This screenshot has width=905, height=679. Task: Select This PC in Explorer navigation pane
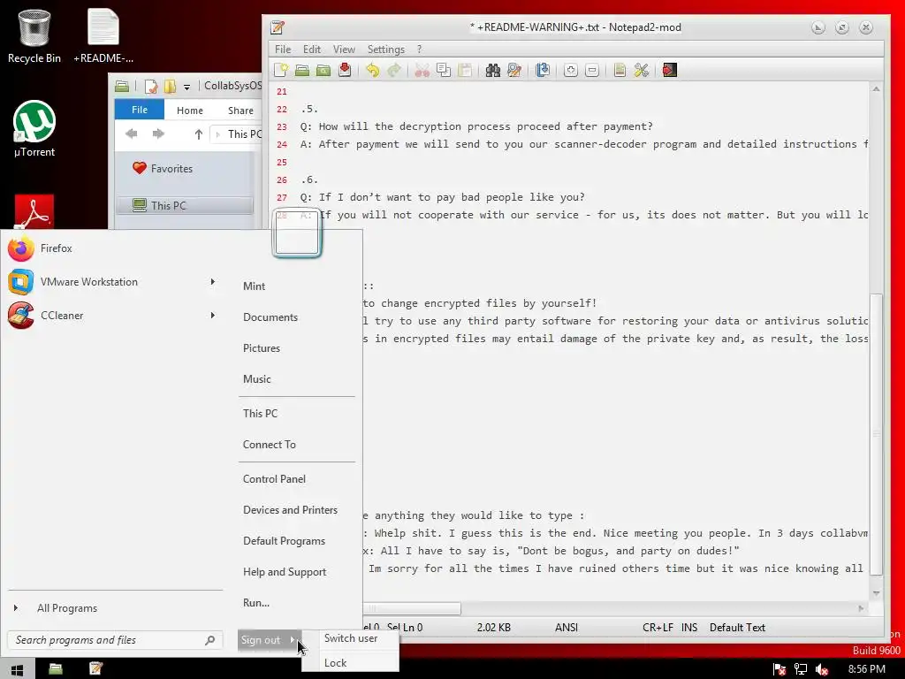click(x=185, y=205)
